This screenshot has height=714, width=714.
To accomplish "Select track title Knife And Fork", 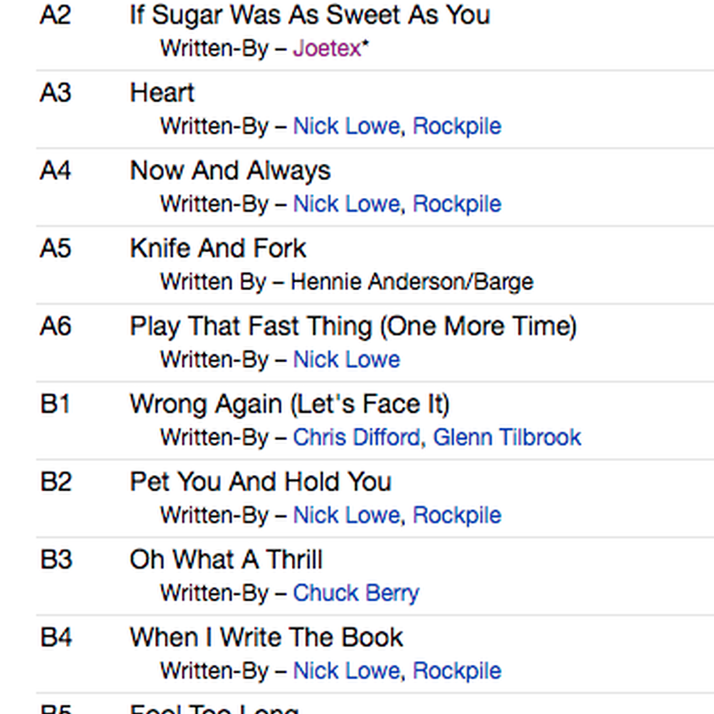I will click(218, 248).
